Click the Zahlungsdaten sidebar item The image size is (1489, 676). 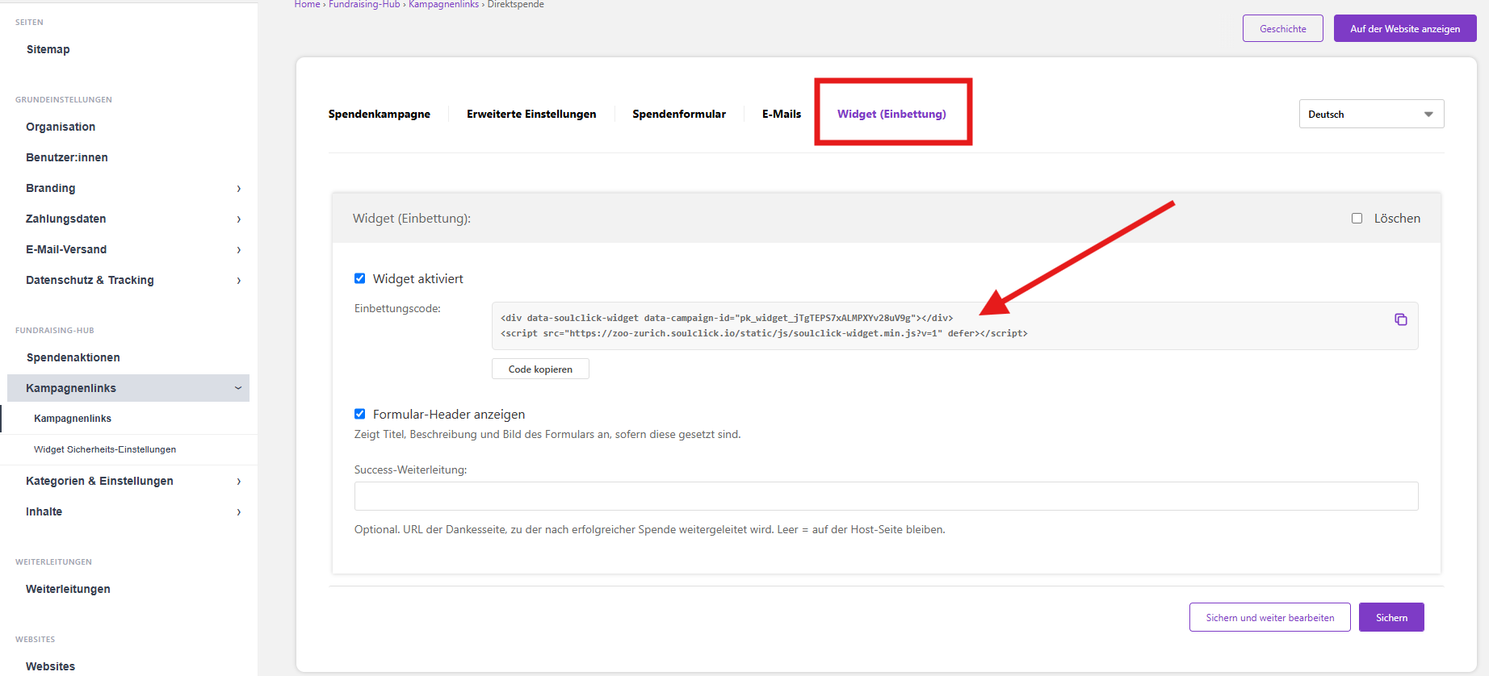click(x=65, y=219)
